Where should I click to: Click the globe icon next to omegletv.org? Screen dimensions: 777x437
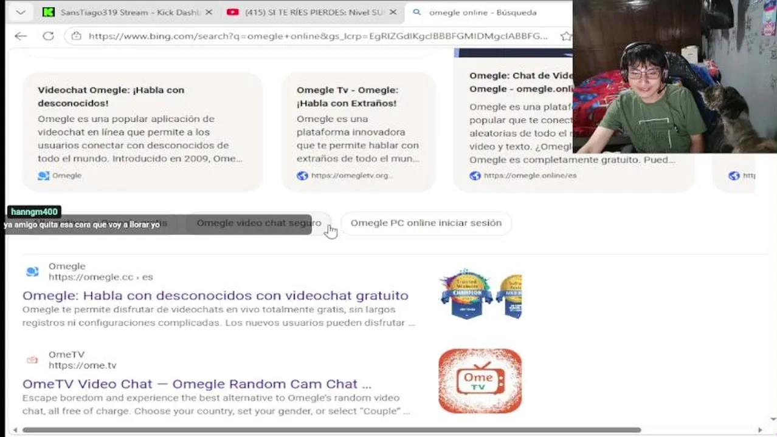pos(303,175)
